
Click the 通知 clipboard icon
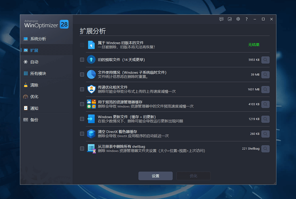(x=26, y=108)
